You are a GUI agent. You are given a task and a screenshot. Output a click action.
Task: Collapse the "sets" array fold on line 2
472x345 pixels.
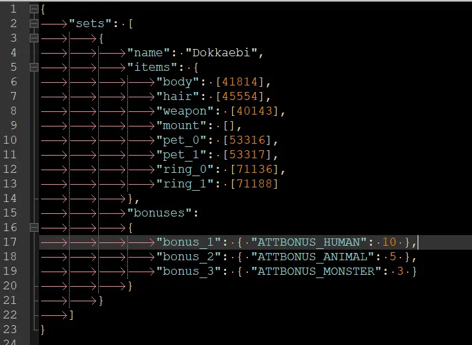[34, 23]
